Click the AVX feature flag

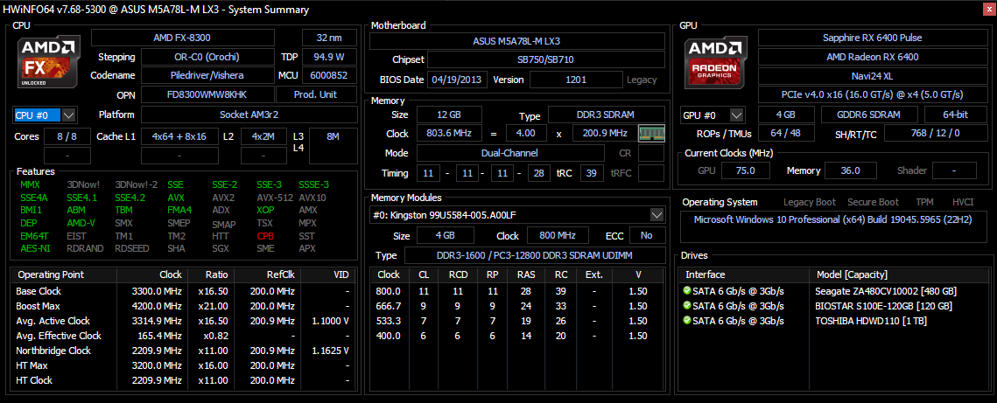pos(175,197)
